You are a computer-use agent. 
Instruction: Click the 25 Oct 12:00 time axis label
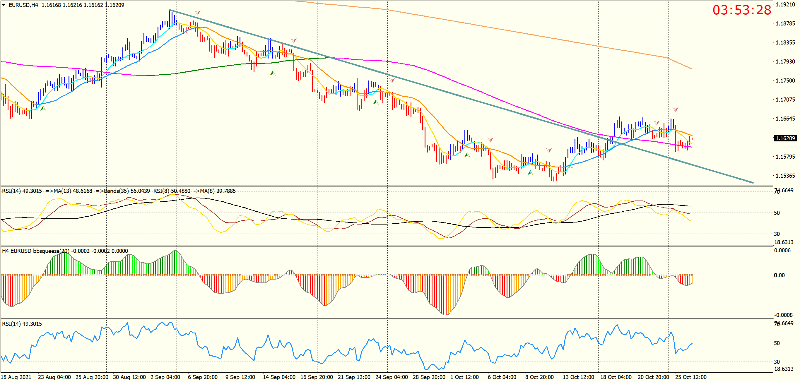tap(691, 377)
